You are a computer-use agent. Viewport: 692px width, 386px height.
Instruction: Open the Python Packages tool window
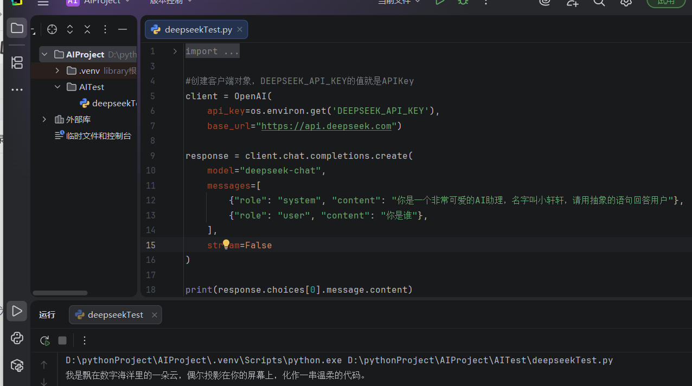click(x=17, y=365)
